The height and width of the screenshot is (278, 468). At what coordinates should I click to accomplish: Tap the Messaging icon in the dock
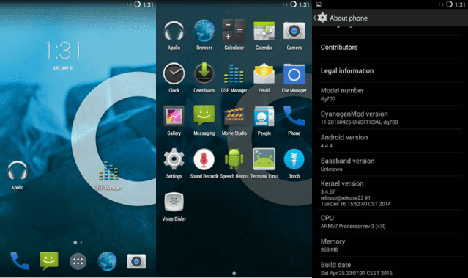pyautogui.click(x=49, y=261)
